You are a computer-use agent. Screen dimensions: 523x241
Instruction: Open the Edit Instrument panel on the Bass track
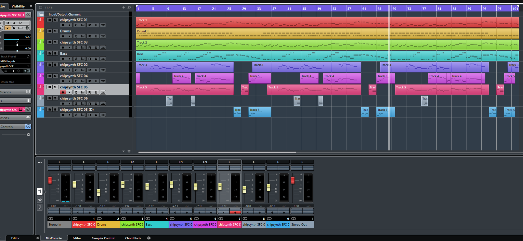83,59
